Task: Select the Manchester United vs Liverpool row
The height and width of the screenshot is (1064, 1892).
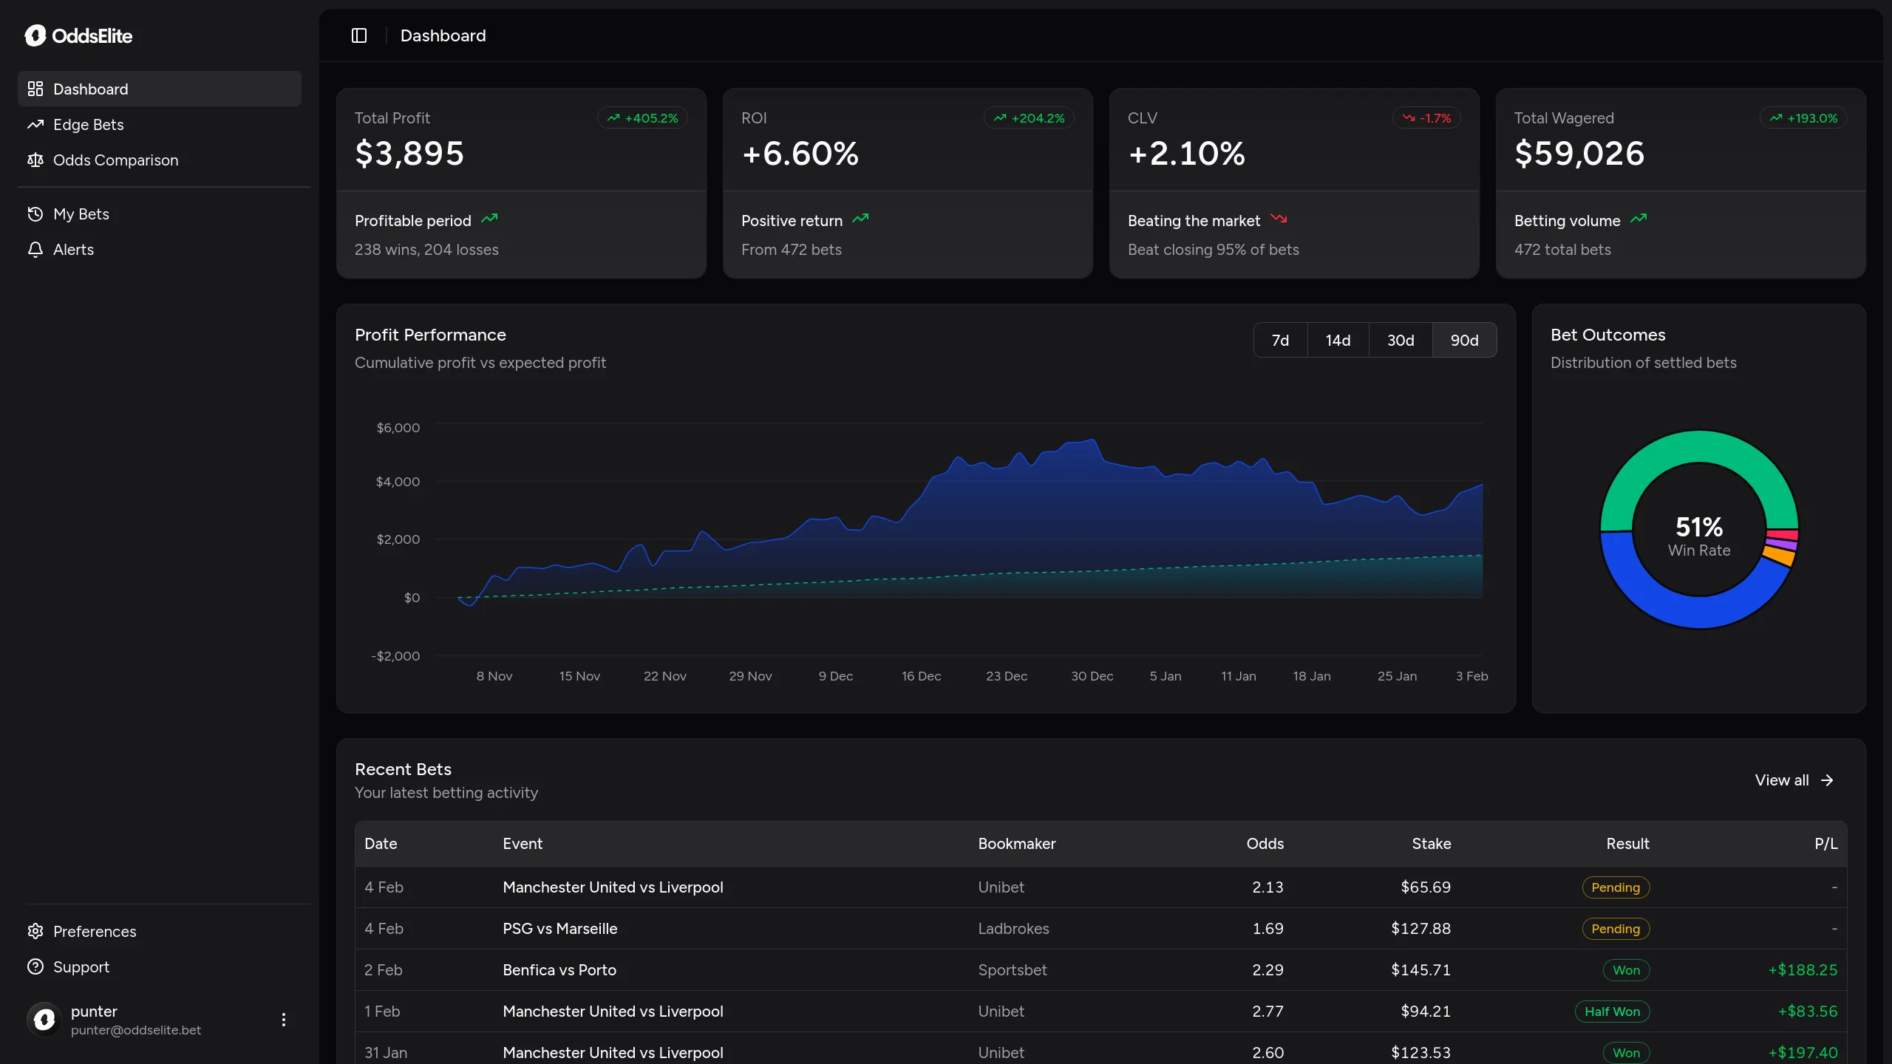Action: (613, 887)
